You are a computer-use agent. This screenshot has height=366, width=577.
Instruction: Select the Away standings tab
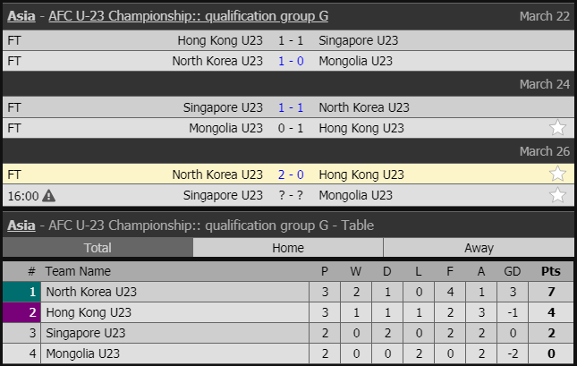pyautogui.click(x=479, y=249)
